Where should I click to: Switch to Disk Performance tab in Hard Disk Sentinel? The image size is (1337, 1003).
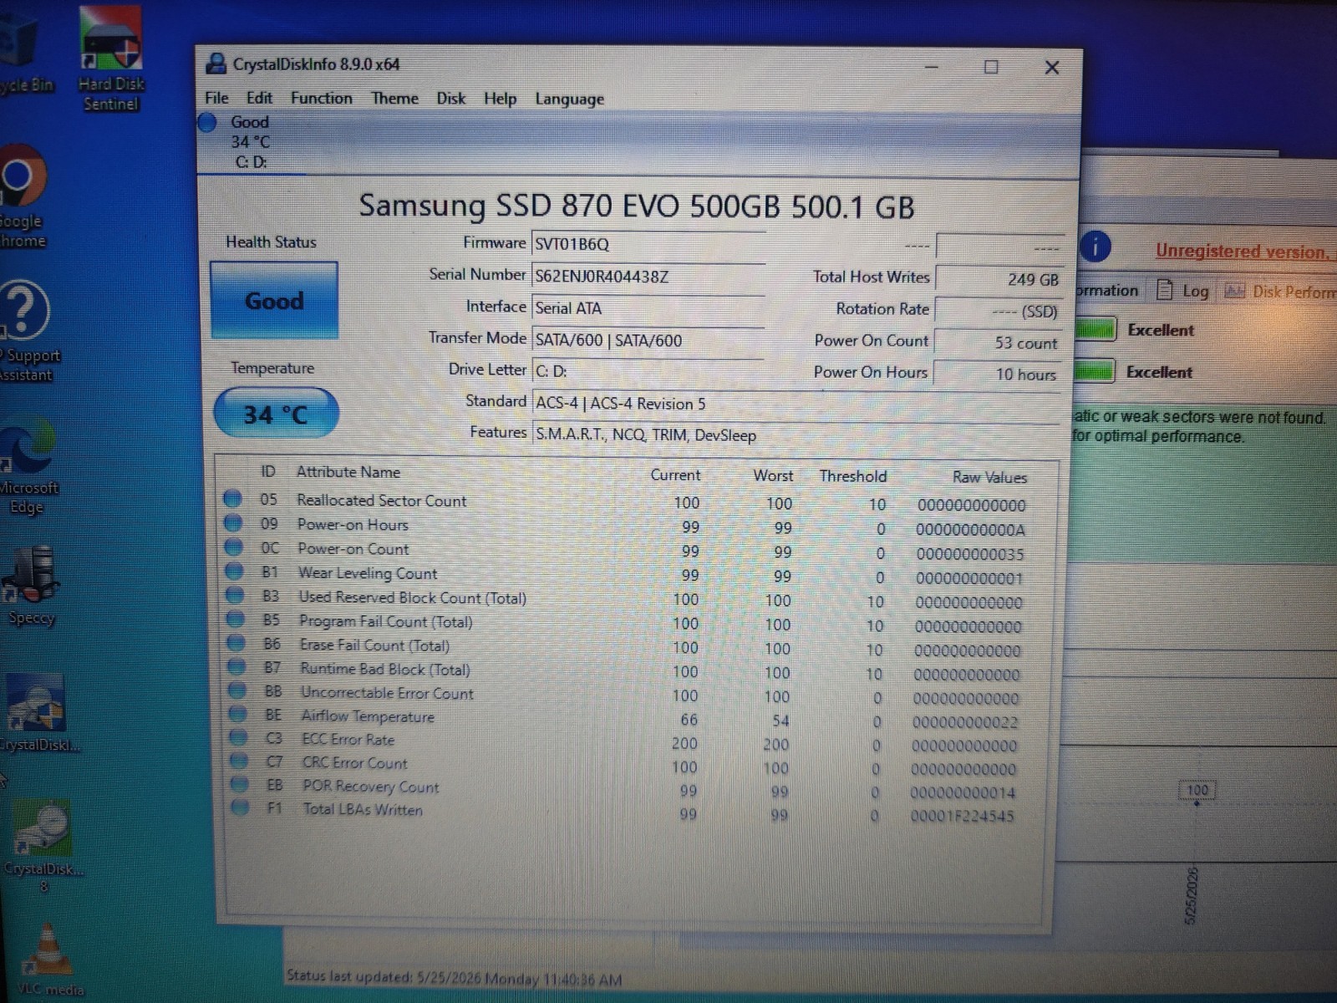coord(1279,292)
